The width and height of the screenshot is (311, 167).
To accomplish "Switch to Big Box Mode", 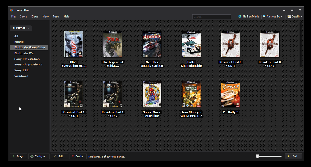I will click(249, 17).
